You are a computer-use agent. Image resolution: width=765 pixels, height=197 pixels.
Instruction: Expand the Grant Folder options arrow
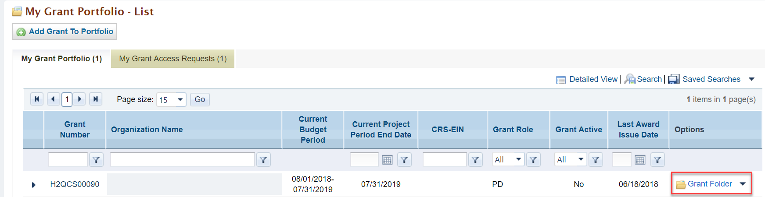coord(743,184)
